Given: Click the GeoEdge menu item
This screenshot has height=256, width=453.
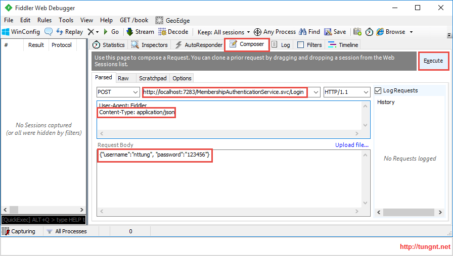Looking at the screenshot, I should point(172,21).
